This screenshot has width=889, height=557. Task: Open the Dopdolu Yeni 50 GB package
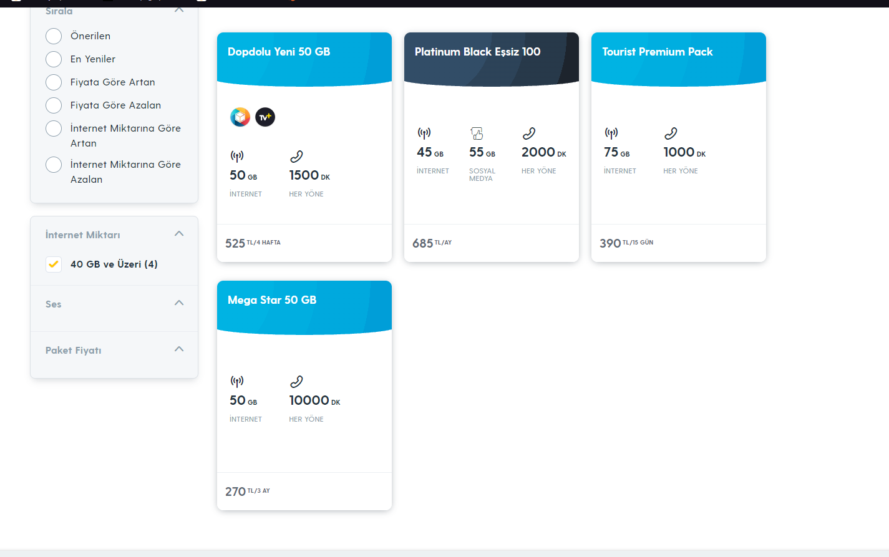point(279,52)
